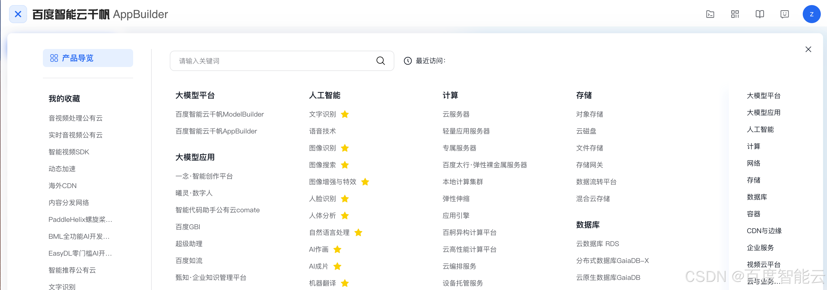Screen dimensions: 827x290
Task: Jump to 计算 in right index
Action: coord(753,146)
